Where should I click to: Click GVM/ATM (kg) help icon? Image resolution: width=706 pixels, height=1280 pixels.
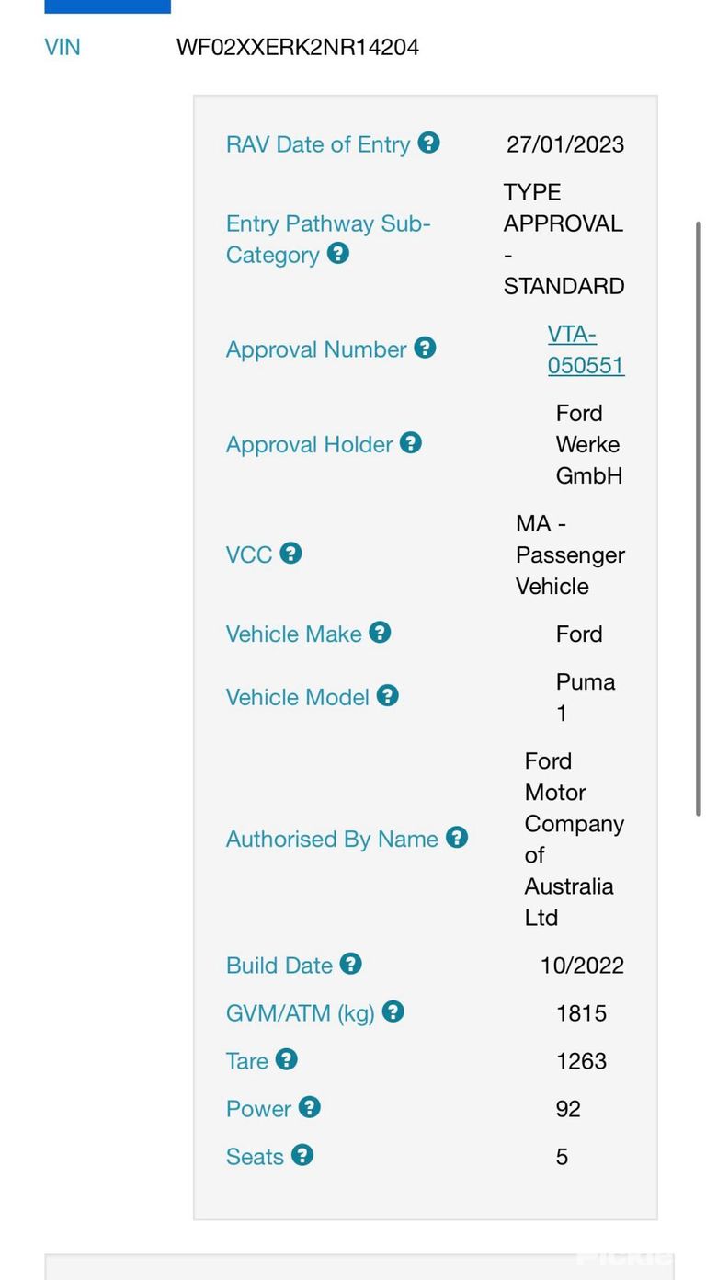coord(393,1011)
